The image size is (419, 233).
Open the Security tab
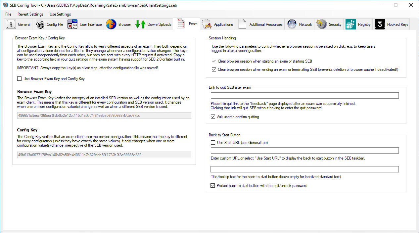(x=329, y=24)
